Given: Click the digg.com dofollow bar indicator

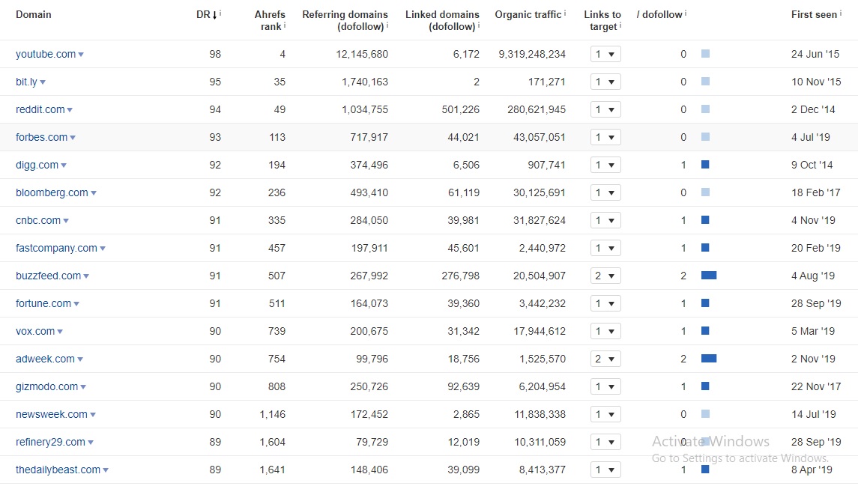Looking at the screenshot, I should [705, 164].
